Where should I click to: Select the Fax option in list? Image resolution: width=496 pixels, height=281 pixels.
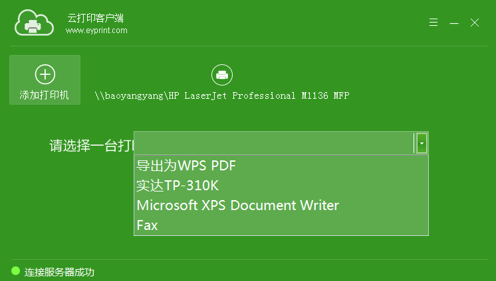tap(147, 225)
